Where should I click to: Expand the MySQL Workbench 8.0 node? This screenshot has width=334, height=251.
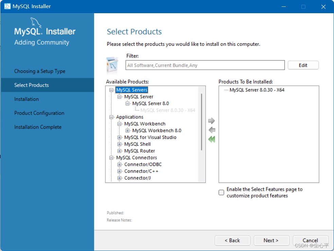(127, 131)
